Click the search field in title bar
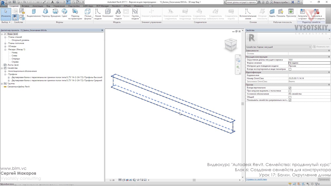Screen dimensions: 331x186 pyautogui.click(x=241, y=2)
